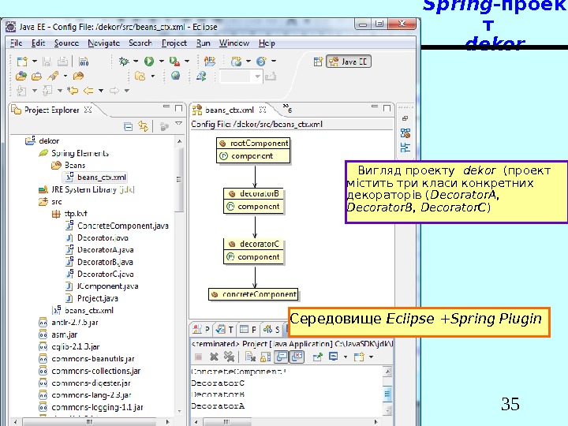
Task: Open the Source menu
Action: pyautogui.click(x=66, y=43)
